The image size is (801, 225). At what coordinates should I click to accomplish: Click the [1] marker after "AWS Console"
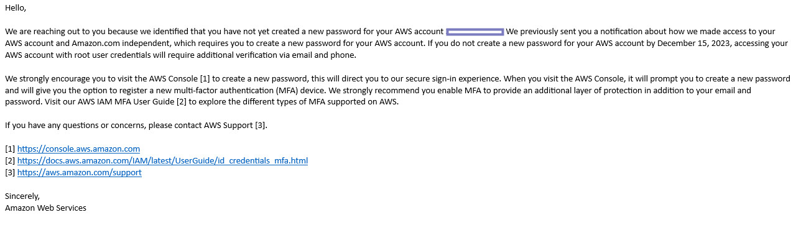[x=206, y=79]
